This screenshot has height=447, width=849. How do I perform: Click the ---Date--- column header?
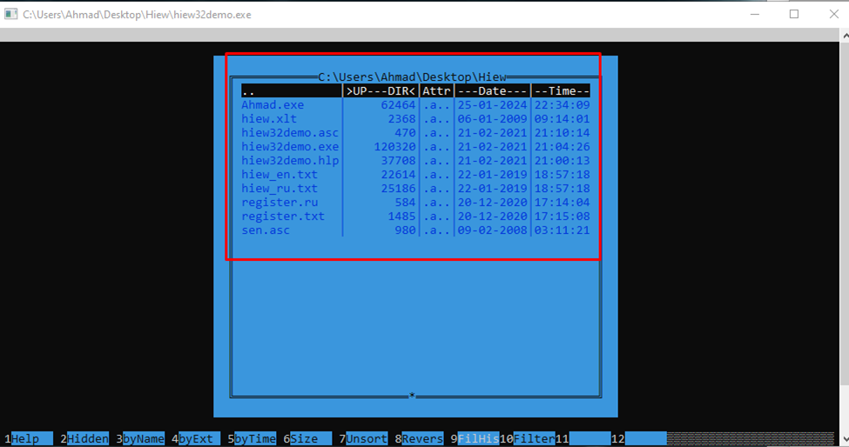[x=492, y=90]
